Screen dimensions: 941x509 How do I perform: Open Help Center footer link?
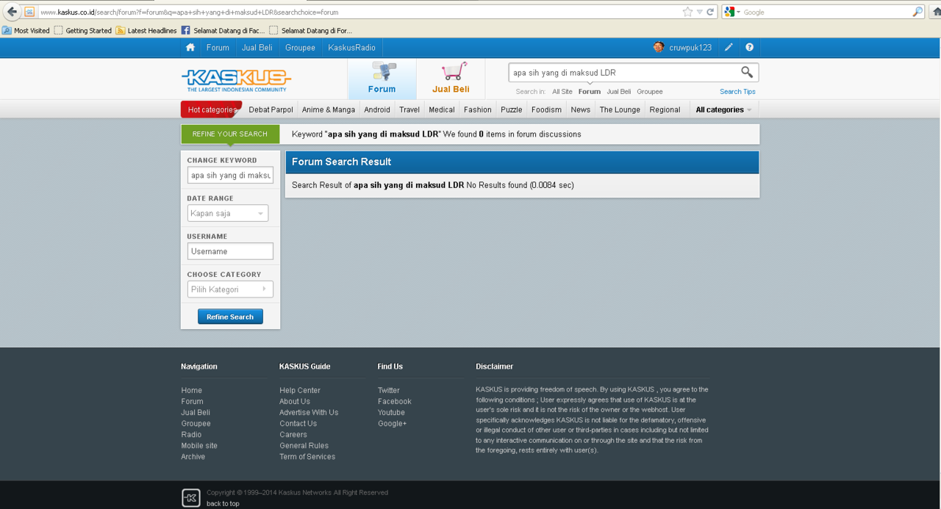click(x=300, y=390)
